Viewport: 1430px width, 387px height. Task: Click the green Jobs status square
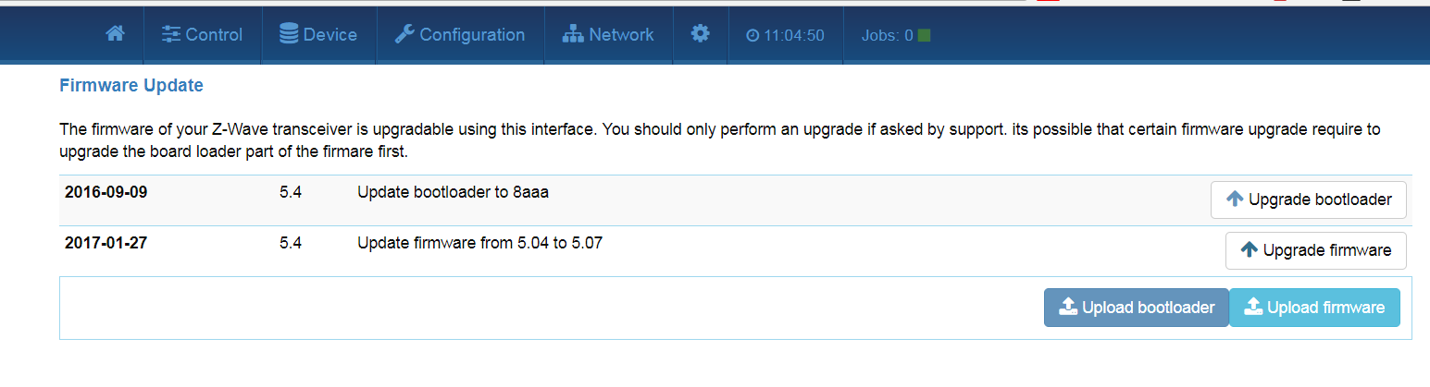coord(924,35)
